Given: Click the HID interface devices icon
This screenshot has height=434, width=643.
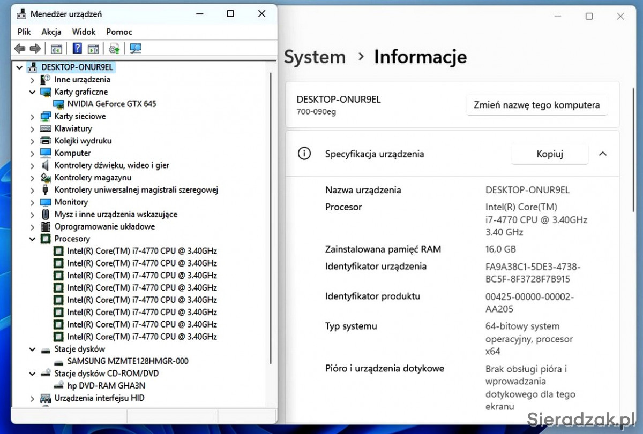Looking at the screenshot, I should click(x=46, y=399).
